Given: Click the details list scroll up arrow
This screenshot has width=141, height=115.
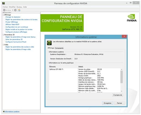Looking at the screenshot, I should [x=121, y=69].
